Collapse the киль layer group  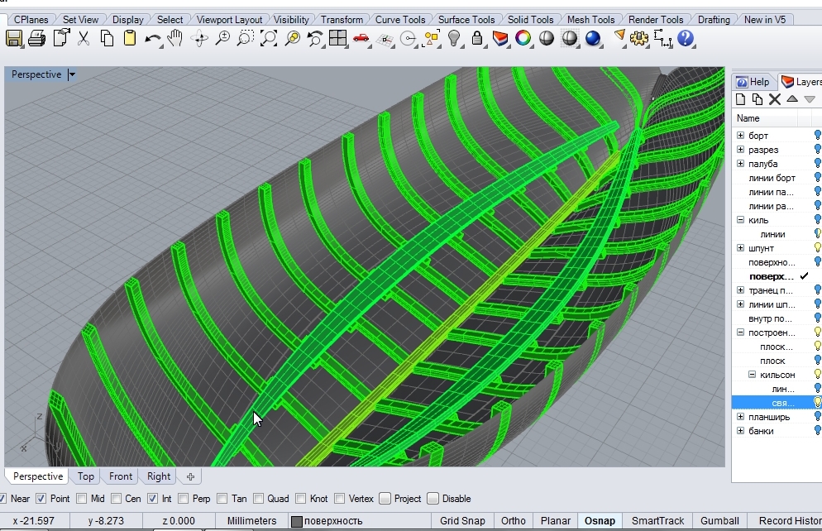click(740, 220)
